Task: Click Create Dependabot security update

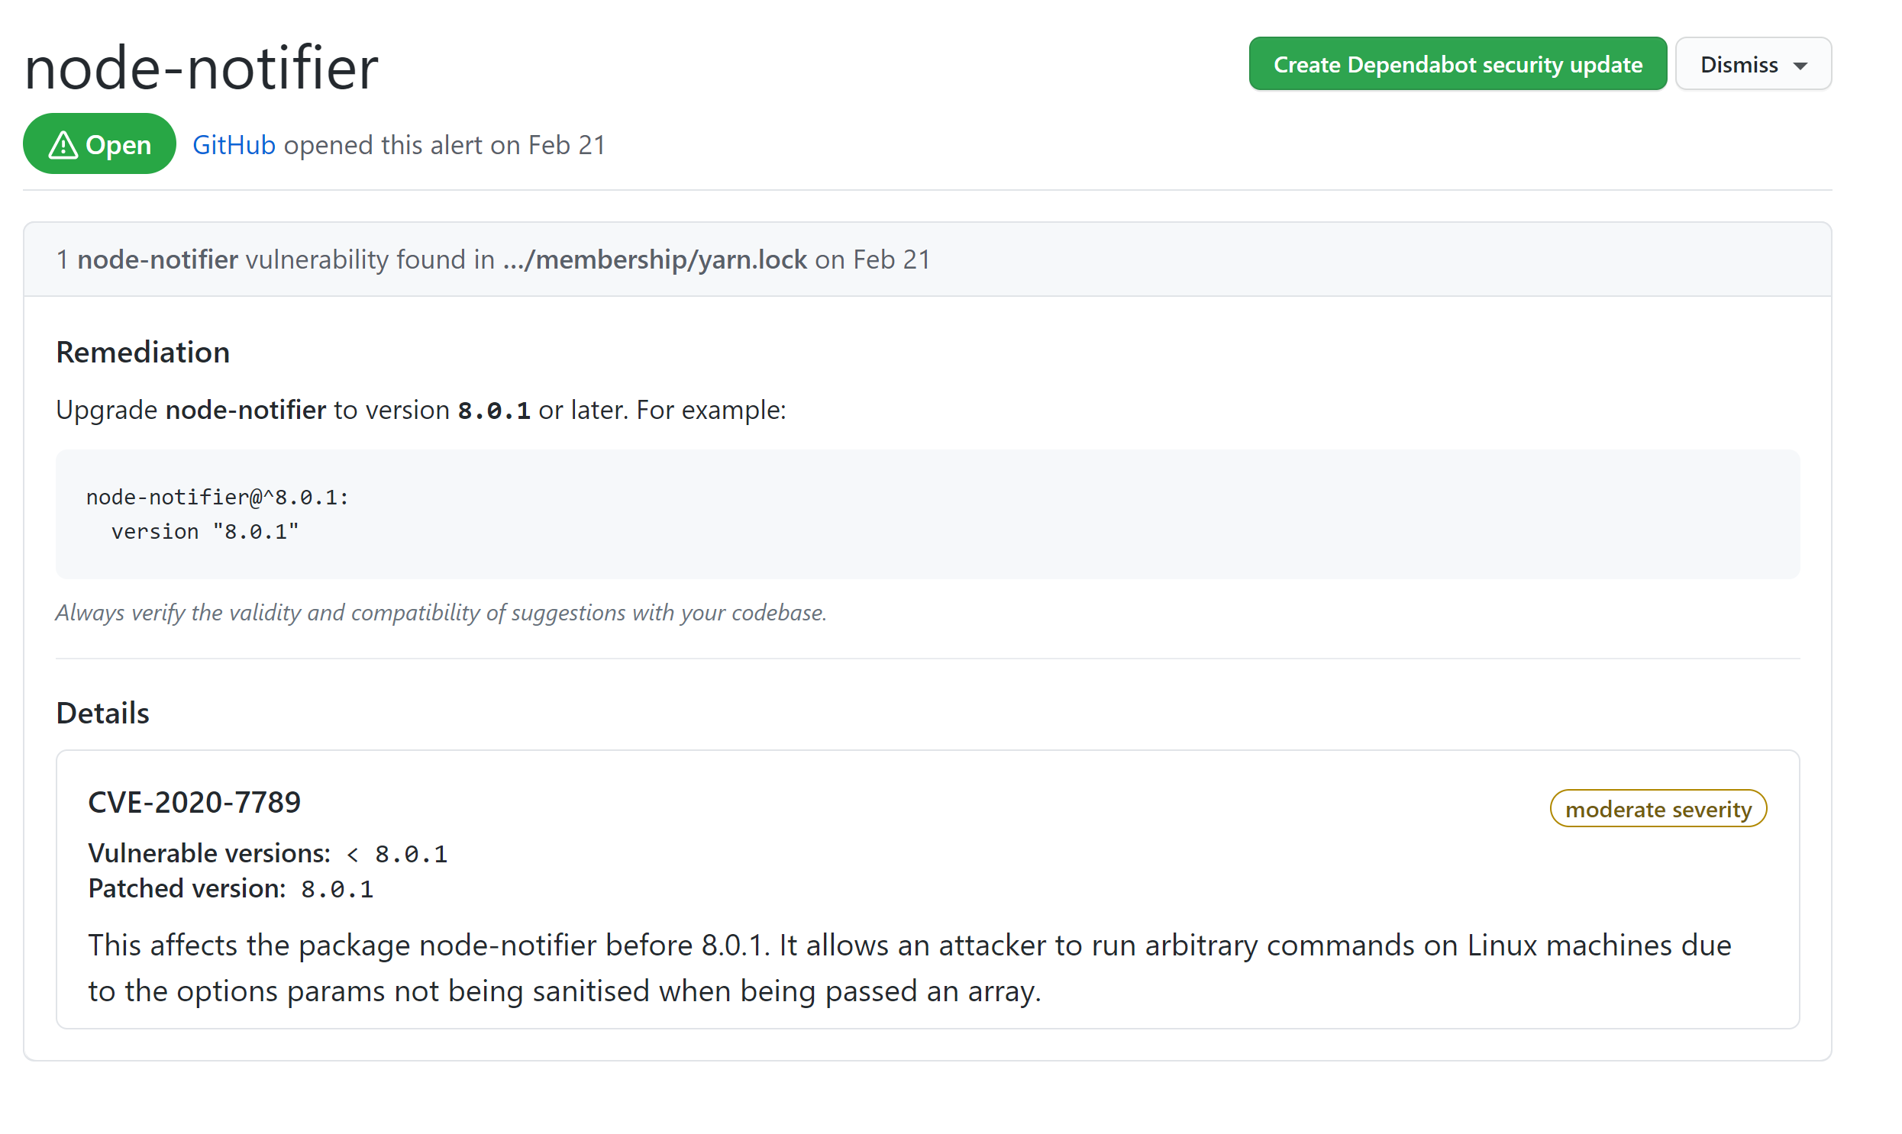Action: point(1456,64)
